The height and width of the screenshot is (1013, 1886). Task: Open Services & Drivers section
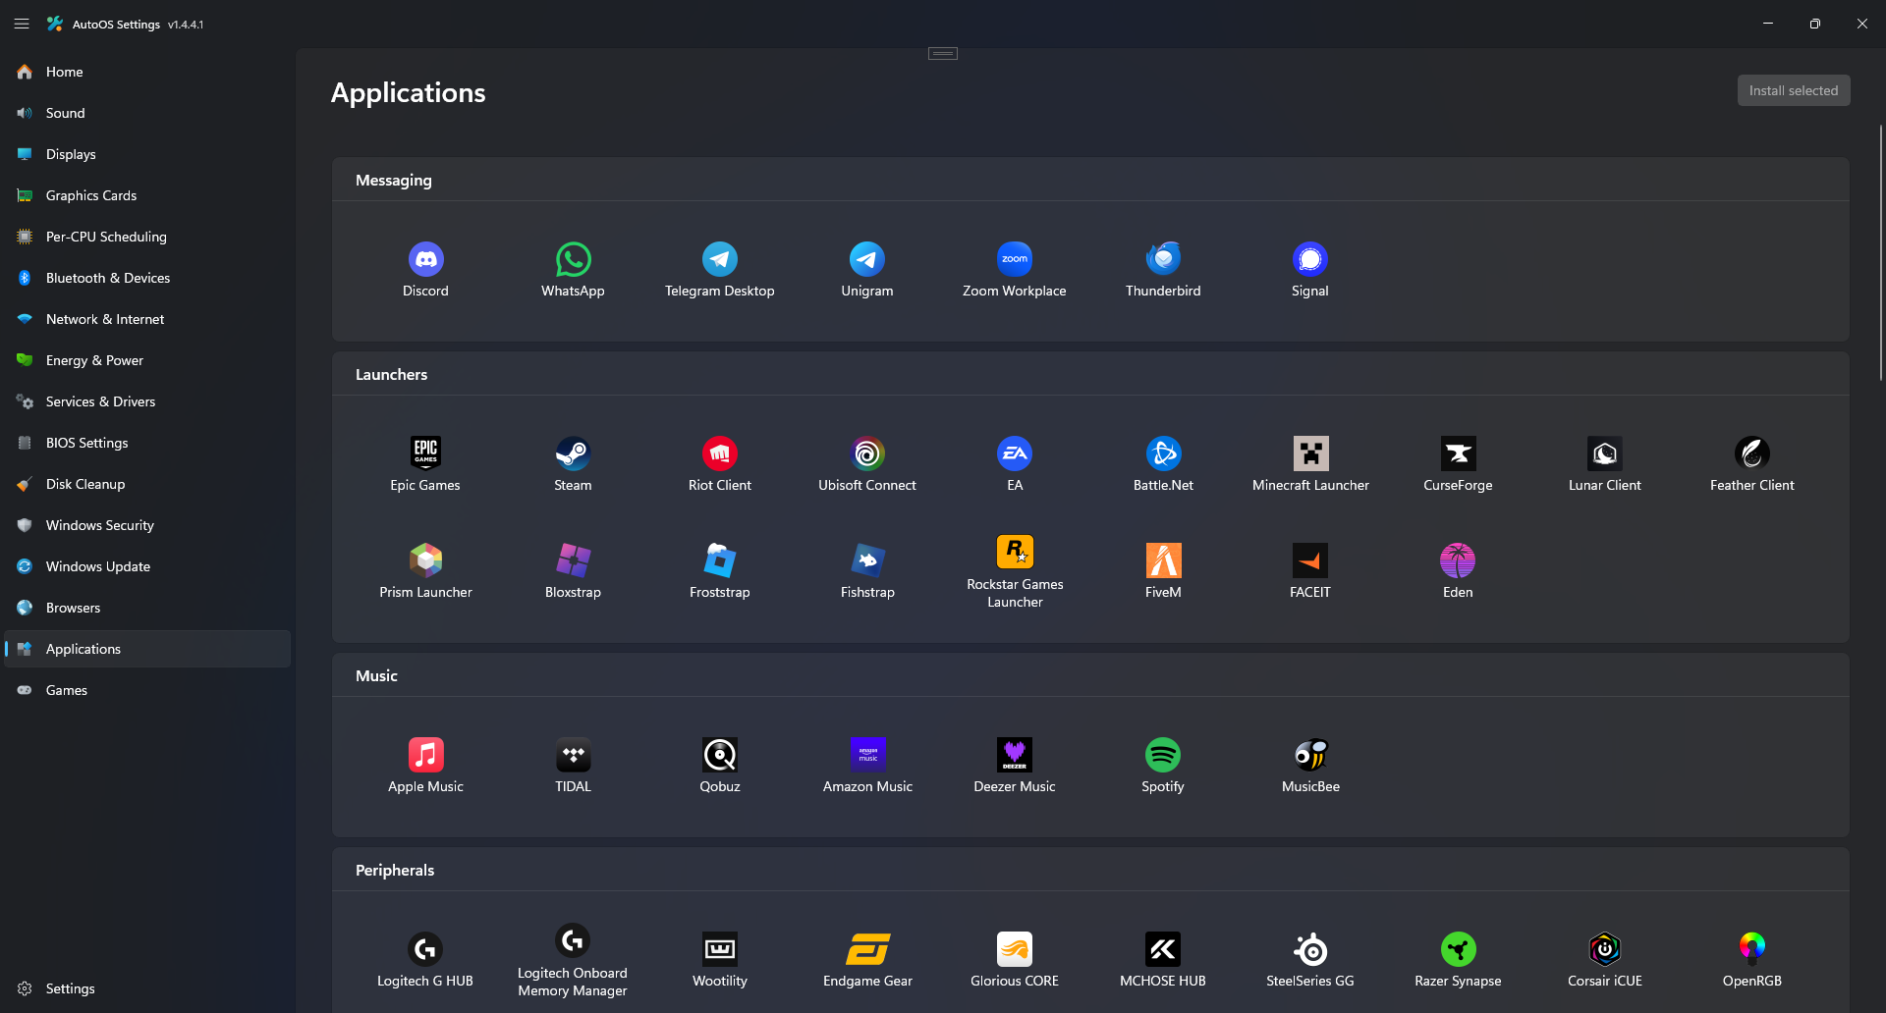[x=147, y=401]
